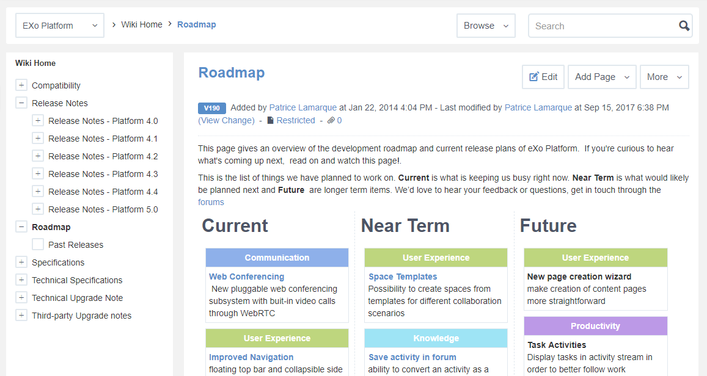The width and height of the screenshot is (707, 376).
Task: Click the Edit page button
Action: [x=543, y=77]
